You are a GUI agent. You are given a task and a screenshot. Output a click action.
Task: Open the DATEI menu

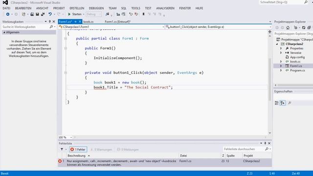pyautogui.click(x=6, y=8)
